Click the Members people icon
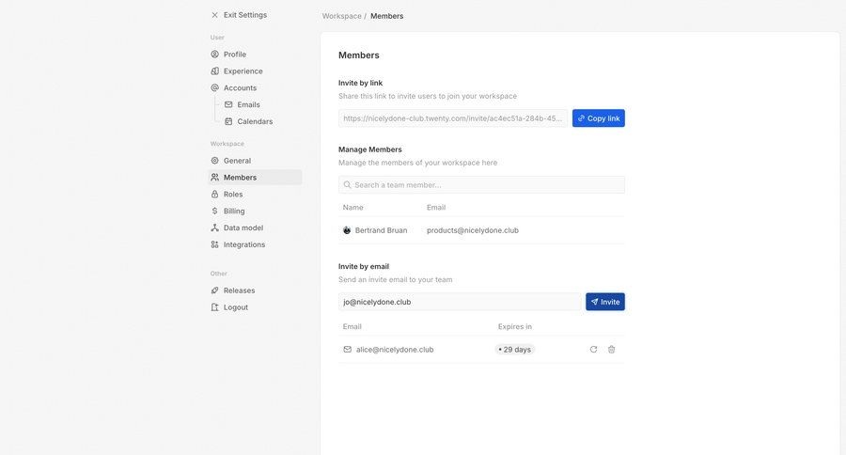Viewport: 846px width, 455px height. point(214,177)
